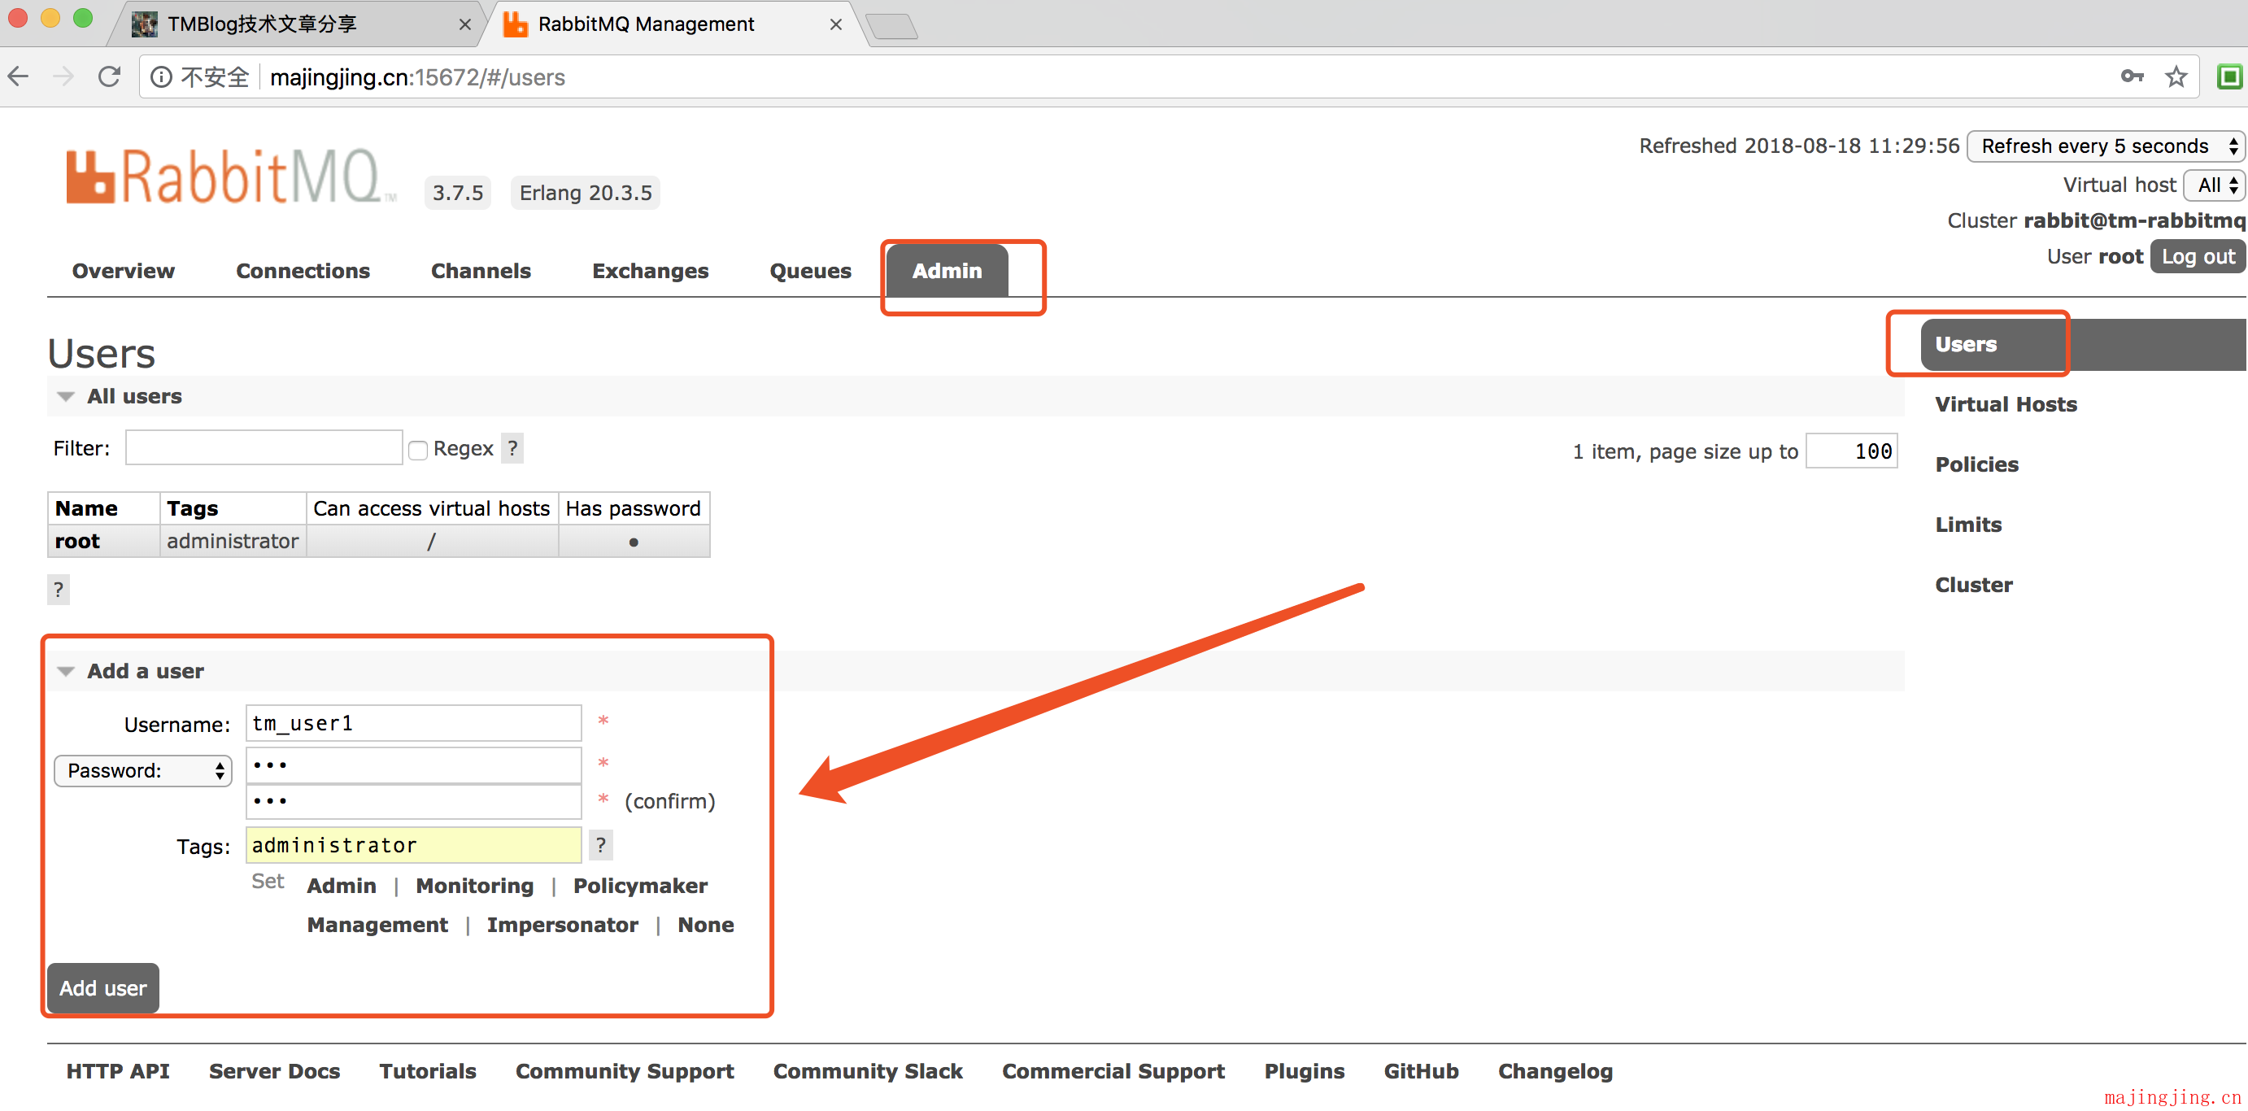Set tag to Admin

[342, 886]
